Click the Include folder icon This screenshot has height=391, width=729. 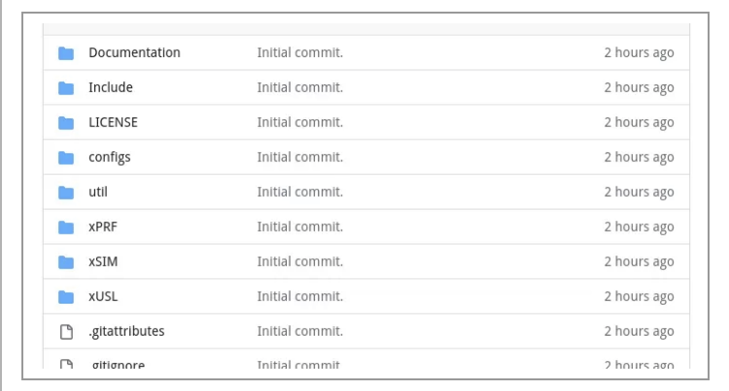(x=66, y=87)
